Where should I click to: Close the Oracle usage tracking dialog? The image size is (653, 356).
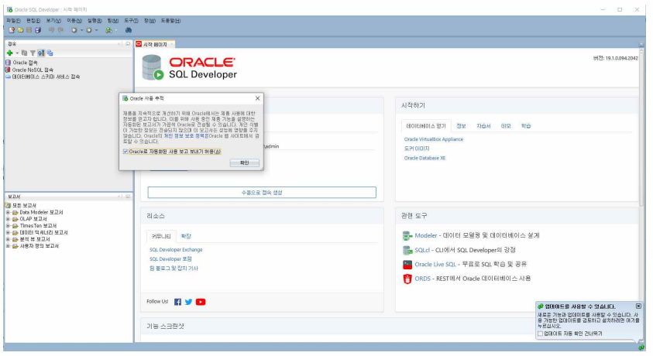(257, 98)
